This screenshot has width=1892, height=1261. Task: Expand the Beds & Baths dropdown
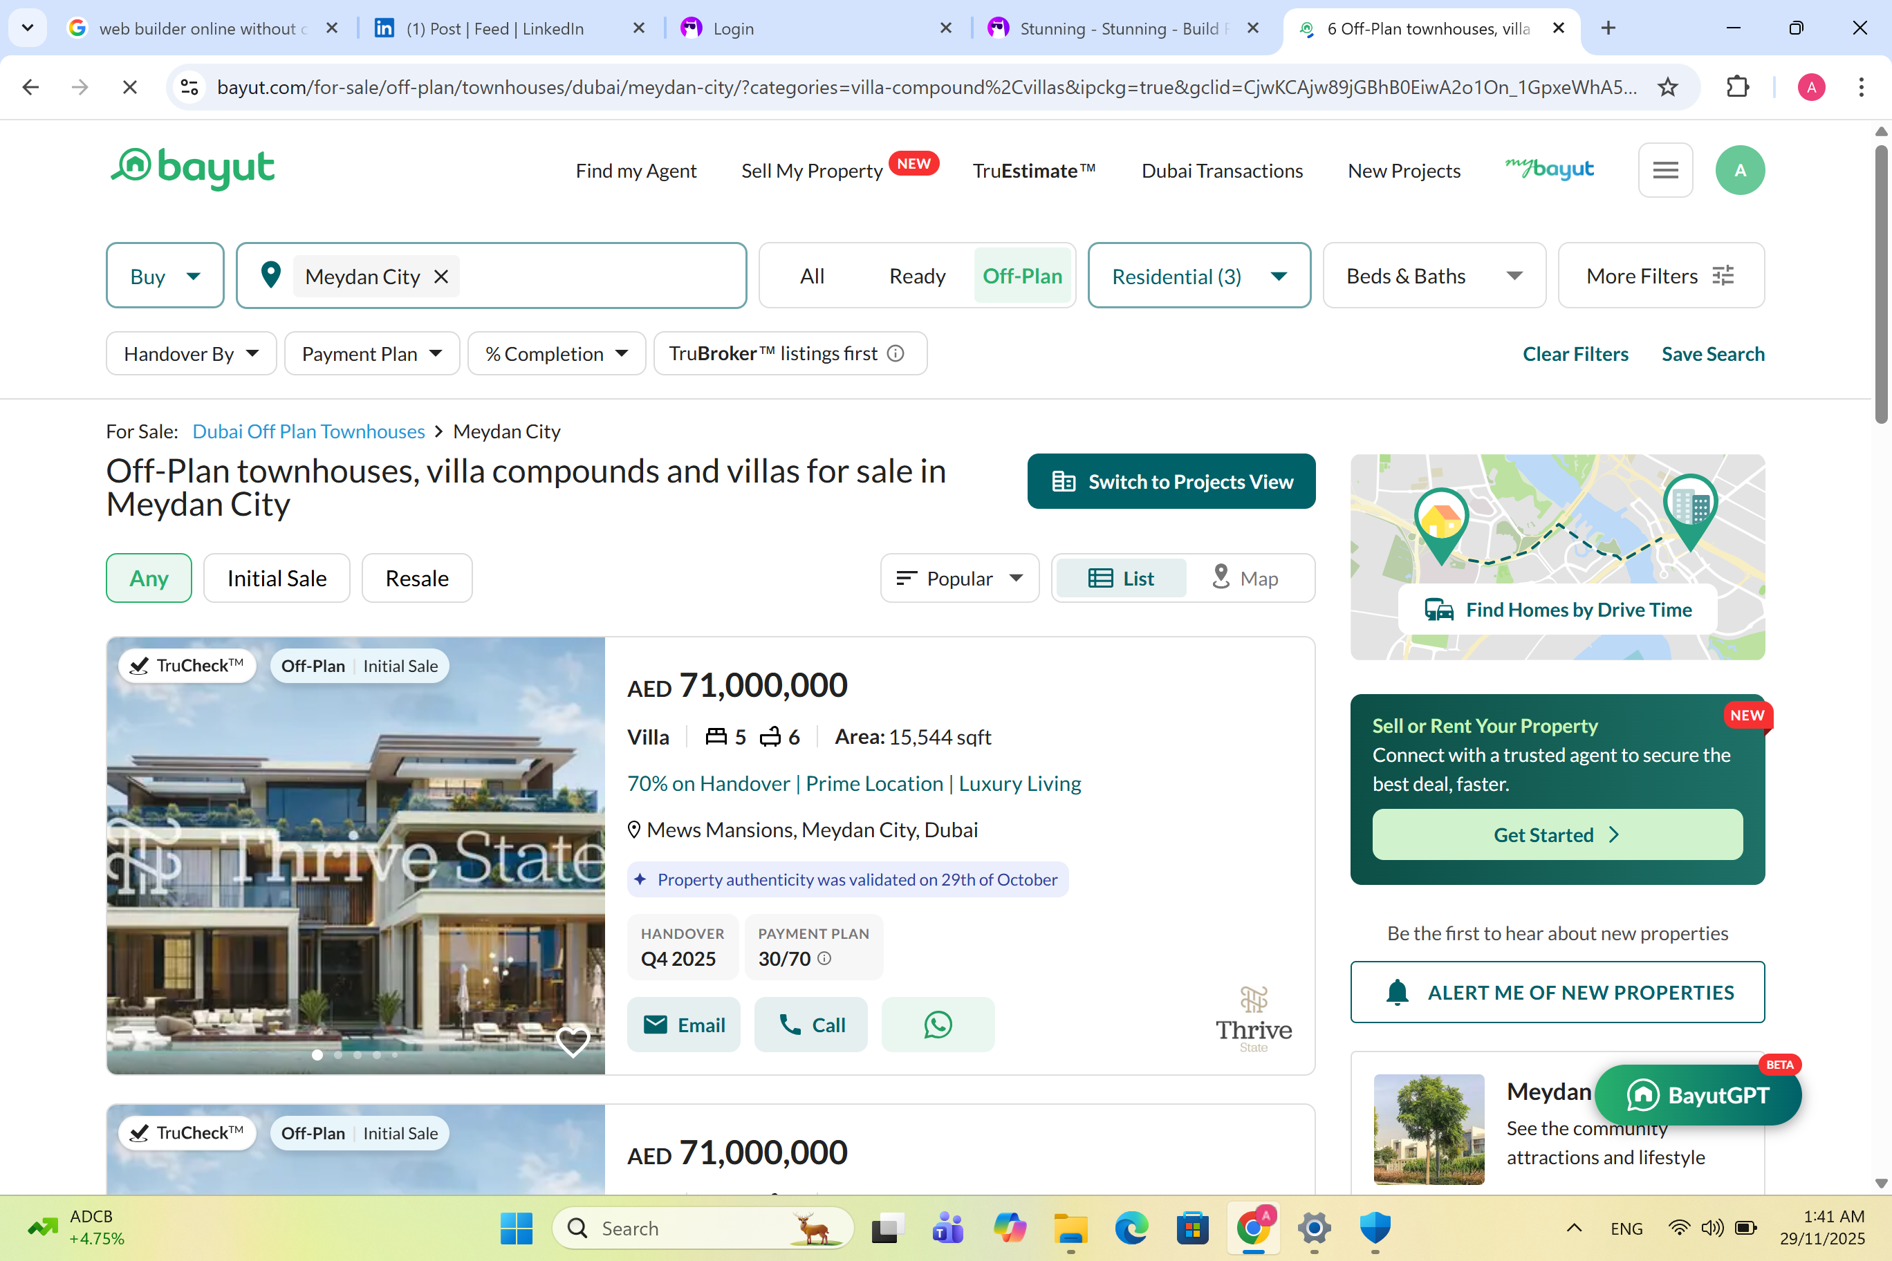(1434, 276)
